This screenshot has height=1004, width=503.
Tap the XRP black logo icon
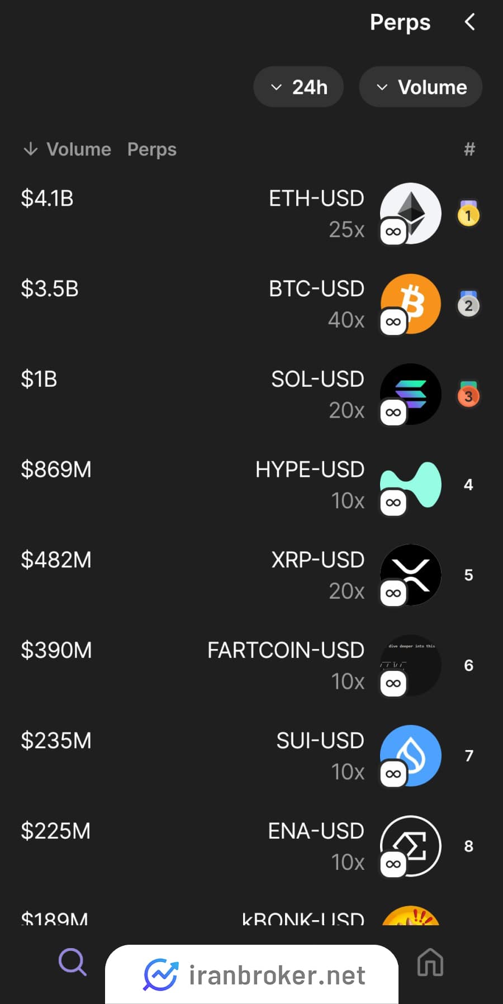pyautogui.click(x=411, y=575)
